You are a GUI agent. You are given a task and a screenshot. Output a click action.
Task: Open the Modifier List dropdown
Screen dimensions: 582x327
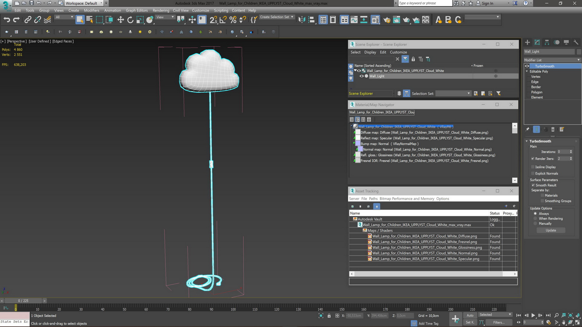(552, 60)
